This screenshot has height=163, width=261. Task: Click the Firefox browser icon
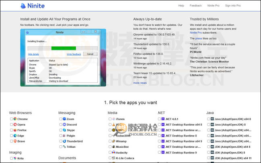15,130
